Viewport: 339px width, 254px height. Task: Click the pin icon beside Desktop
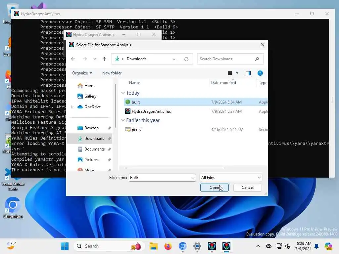pyautogui.click(x=109, y=128)
